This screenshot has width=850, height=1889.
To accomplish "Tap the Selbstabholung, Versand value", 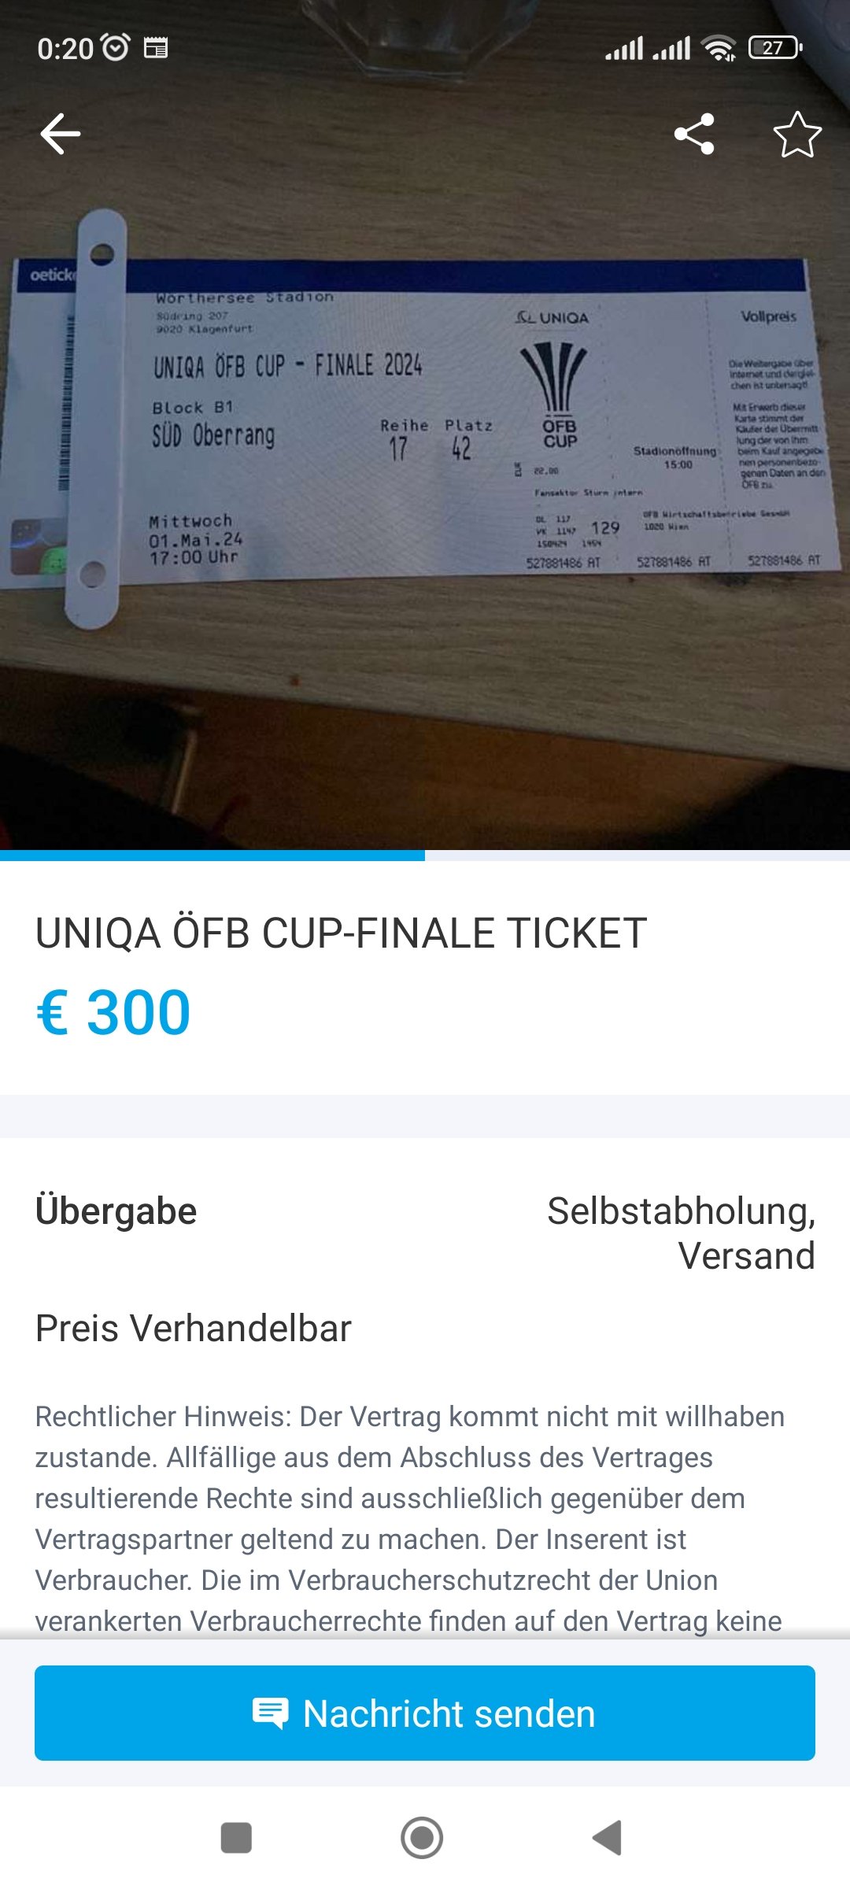I will tap(681, 1233).
